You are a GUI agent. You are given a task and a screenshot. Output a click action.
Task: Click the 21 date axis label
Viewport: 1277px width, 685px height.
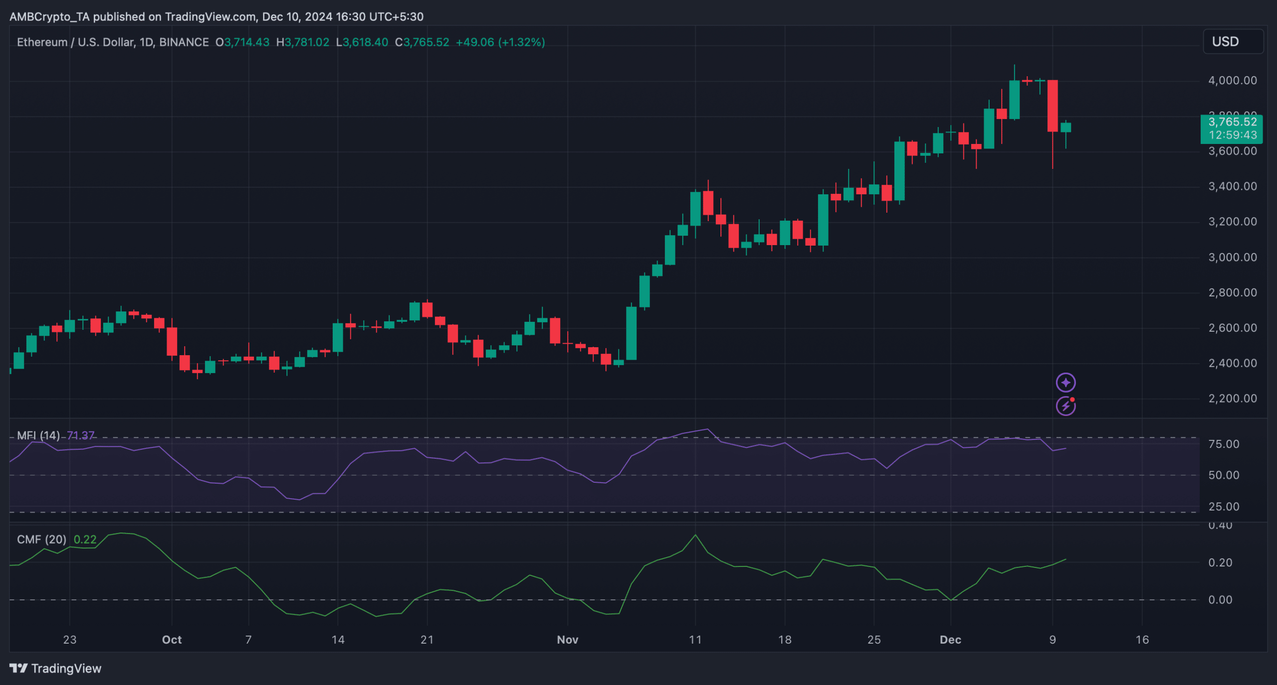point(427,640)
